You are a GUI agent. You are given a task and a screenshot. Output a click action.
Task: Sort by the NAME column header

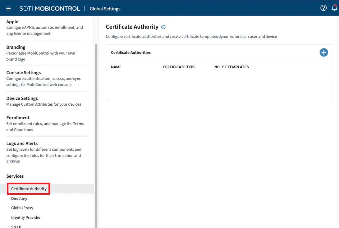(116, 67)
